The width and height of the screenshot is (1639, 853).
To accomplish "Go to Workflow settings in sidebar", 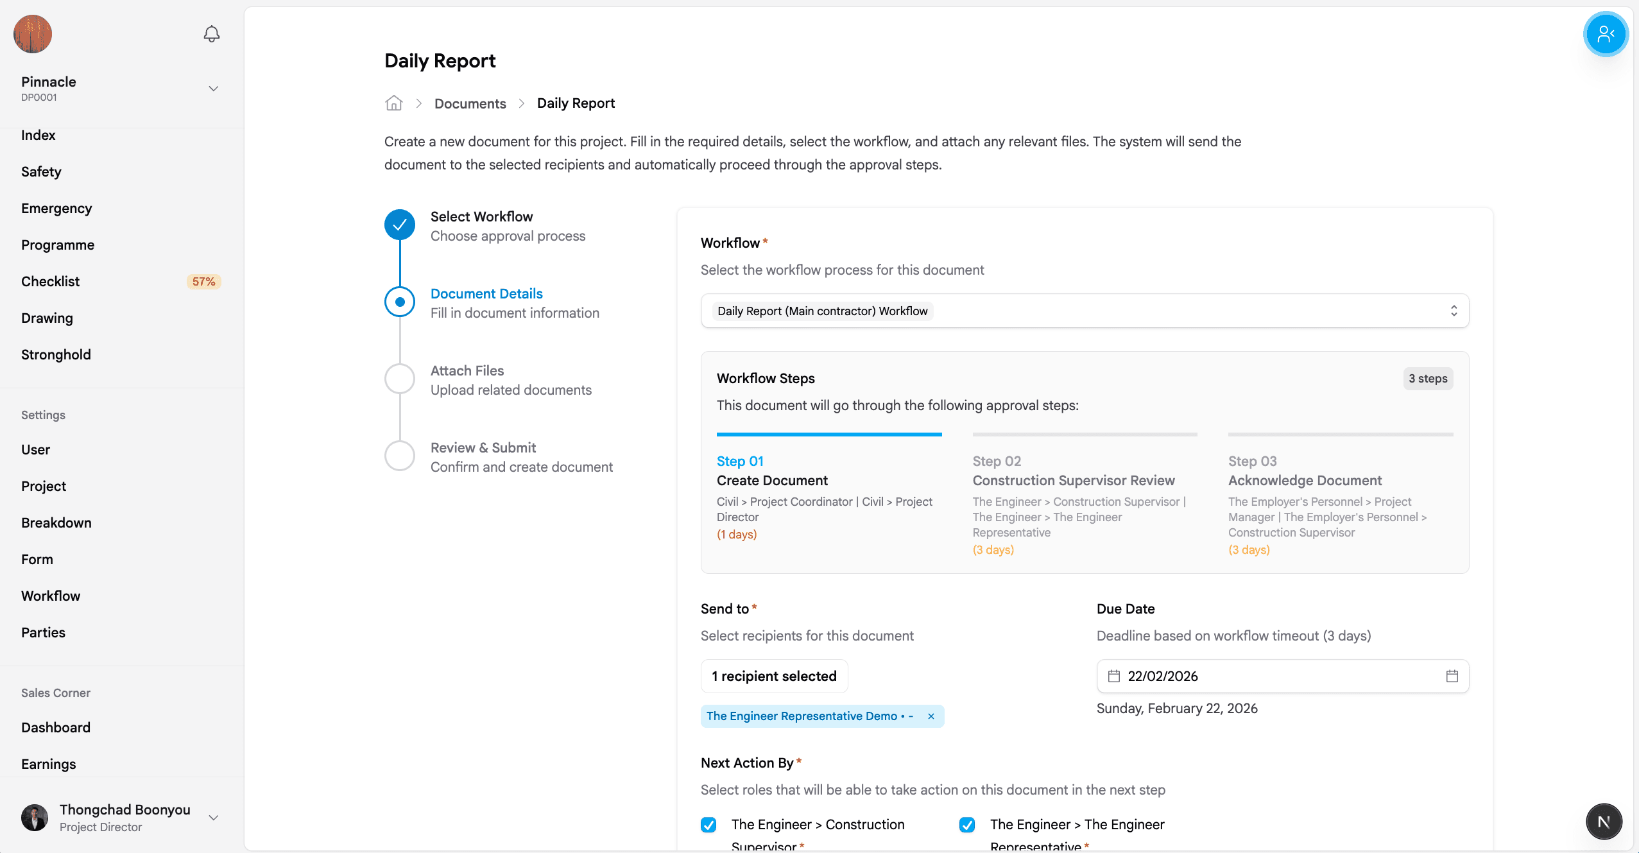I will (51, 596).
